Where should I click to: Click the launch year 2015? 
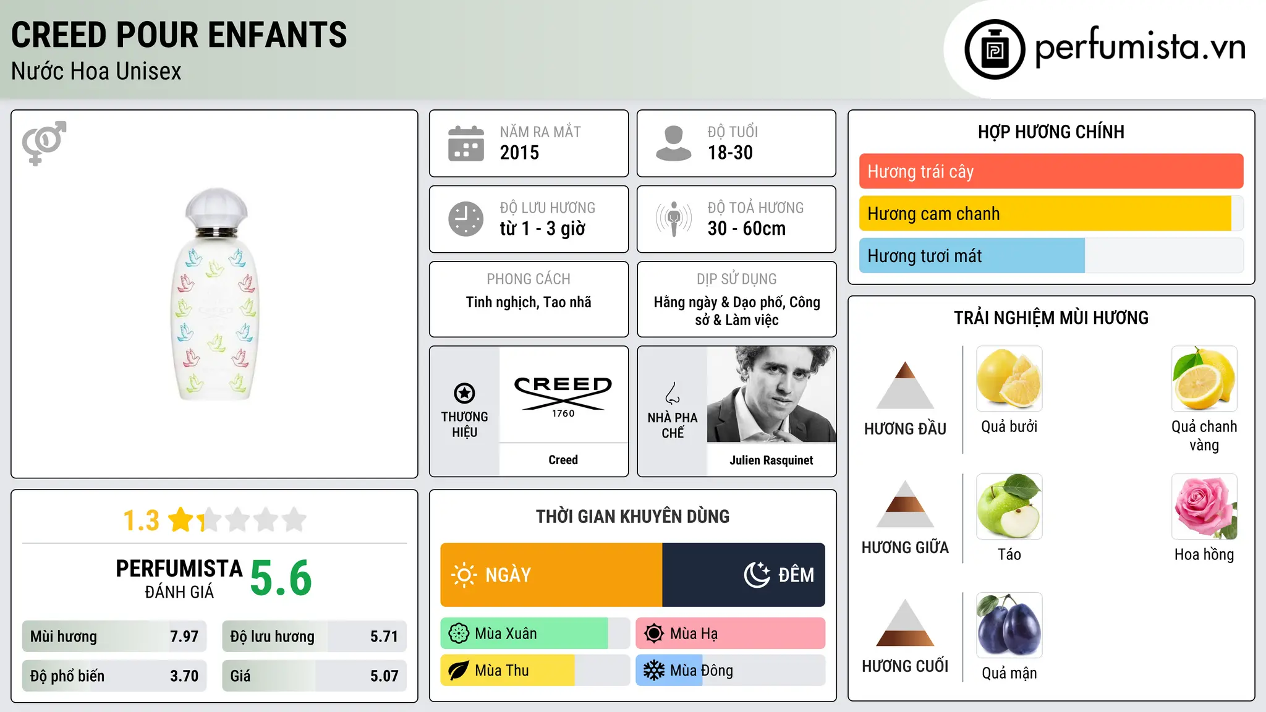519,153
